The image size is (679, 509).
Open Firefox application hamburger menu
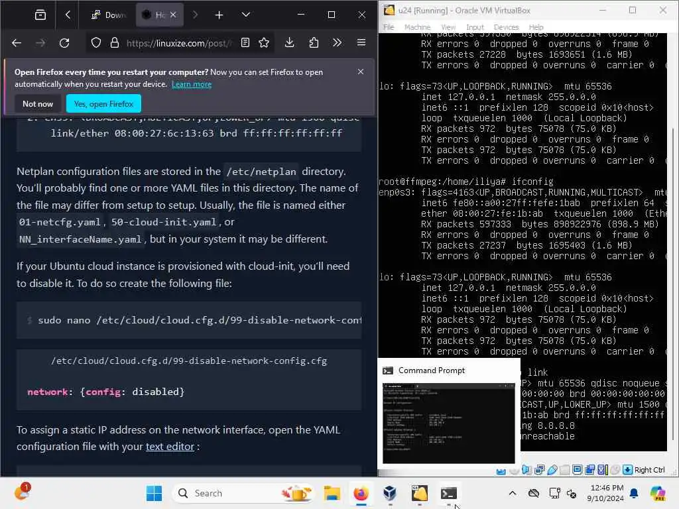[x=361, y=43]
